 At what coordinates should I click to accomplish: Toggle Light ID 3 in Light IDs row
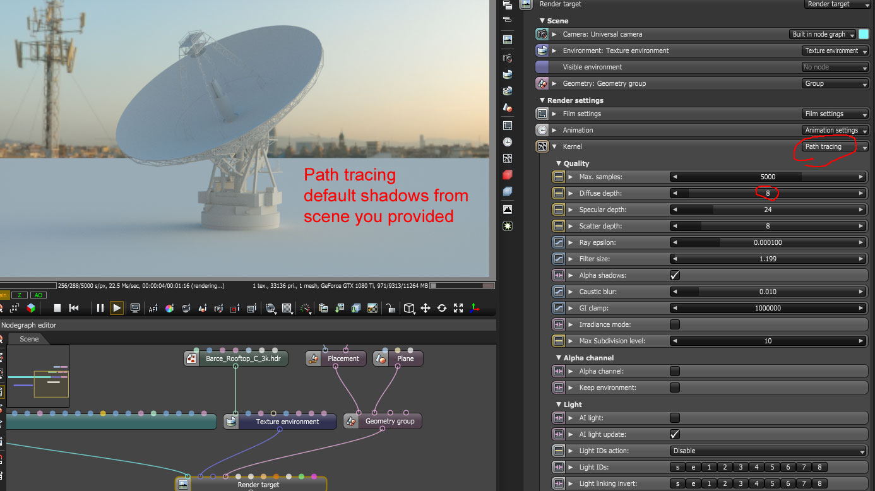click(x=742, y=467)
